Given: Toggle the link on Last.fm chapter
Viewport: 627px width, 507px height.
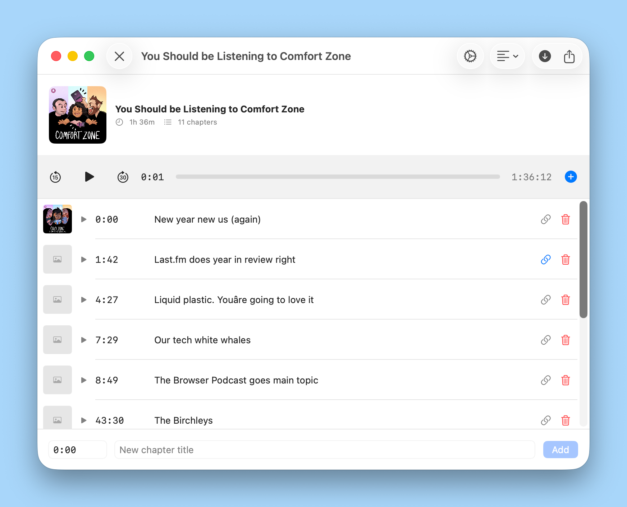Looking at the screenshot, I should click(546, 260).
